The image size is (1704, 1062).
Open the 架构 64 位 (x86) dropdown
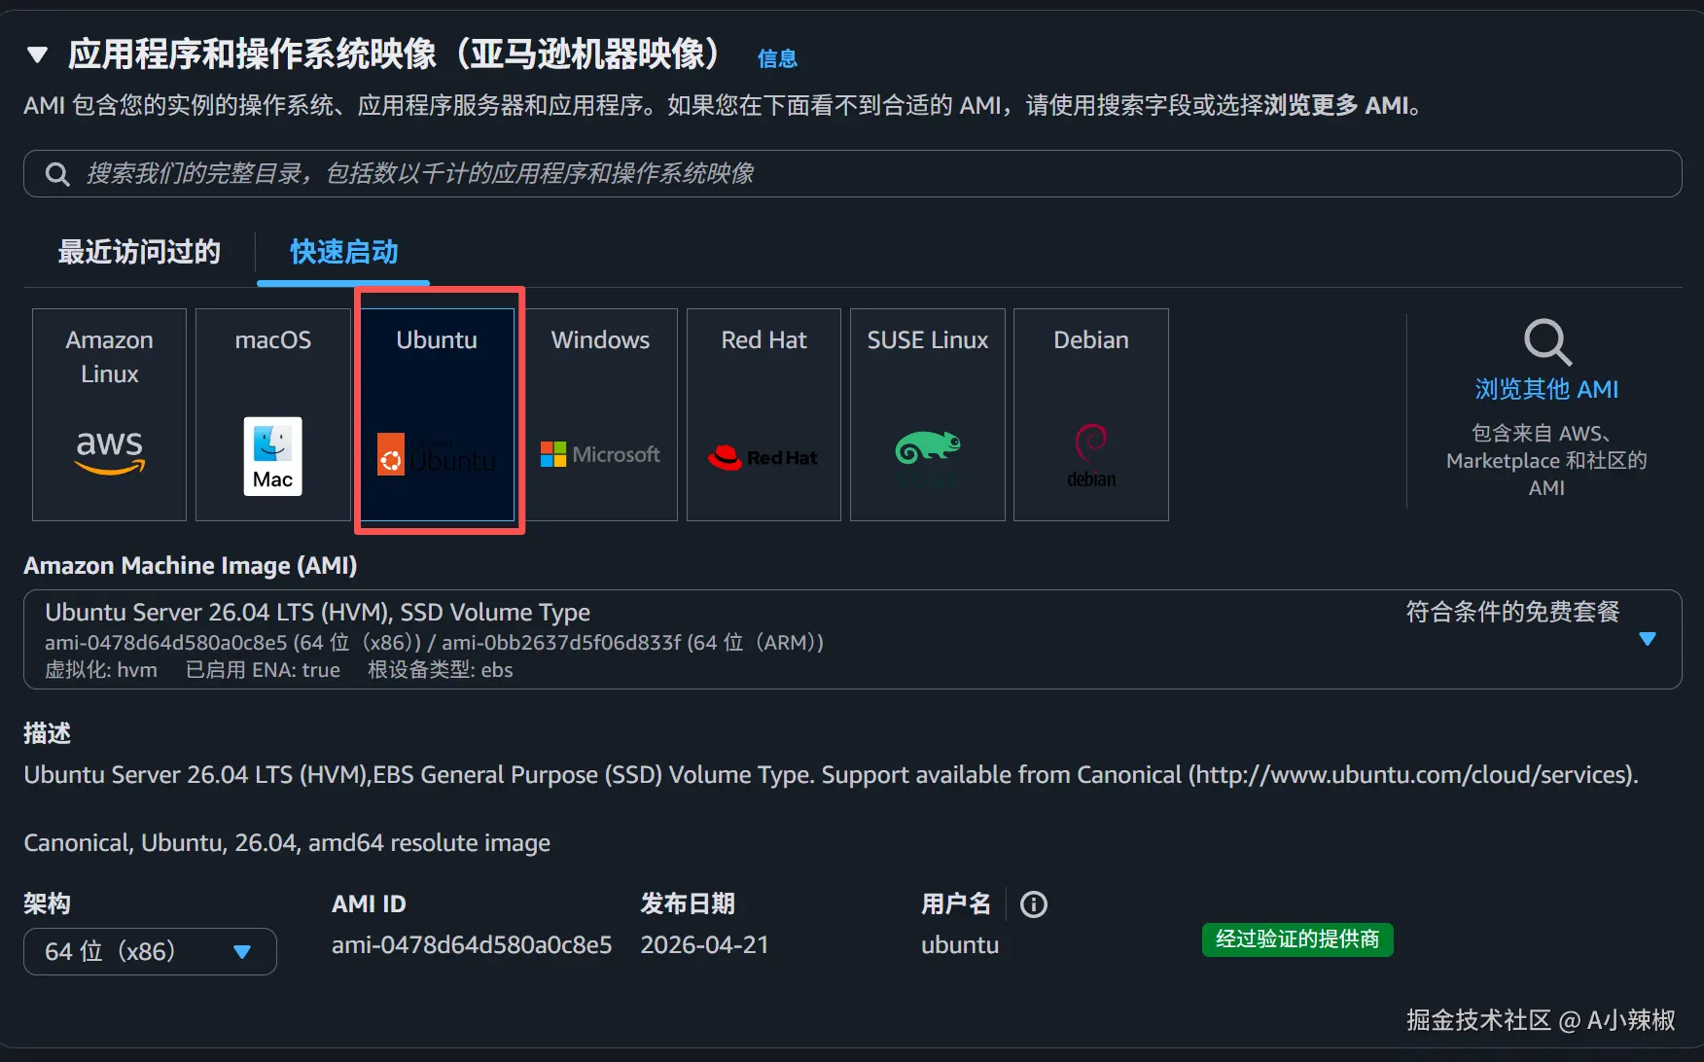point(150,951)
